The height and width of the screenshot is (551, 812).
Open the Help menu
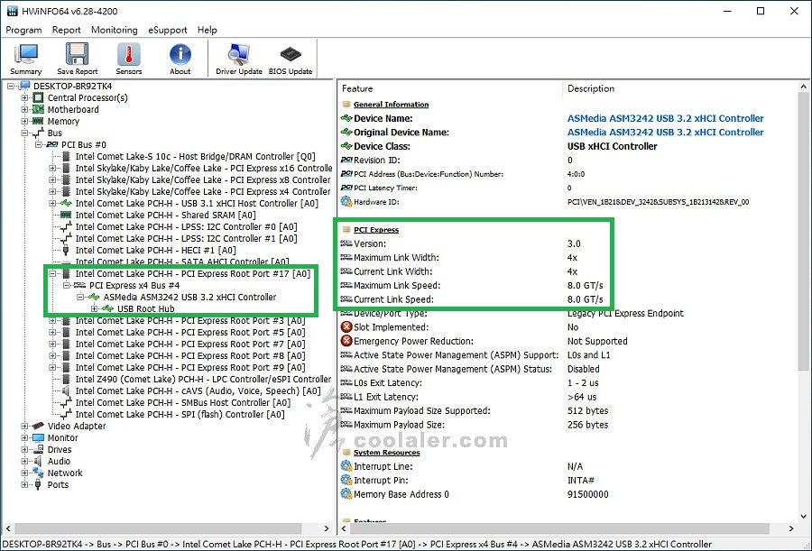[x=208, y=30]
